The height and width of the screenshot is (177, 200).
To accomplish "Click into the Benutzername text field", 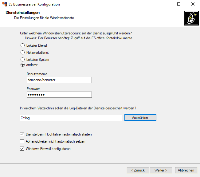I will pyautogui.click(x=59, y=80).
